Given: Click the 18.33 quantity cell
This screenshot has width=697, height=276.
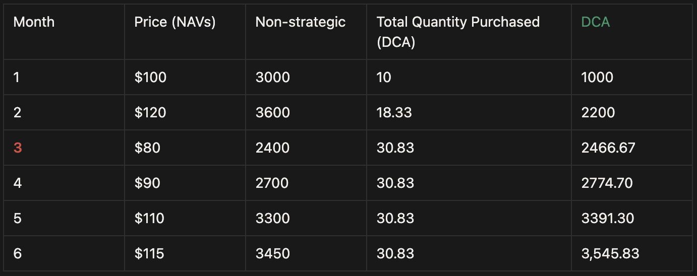Looking at the screenshot, I should click(394, 112).
